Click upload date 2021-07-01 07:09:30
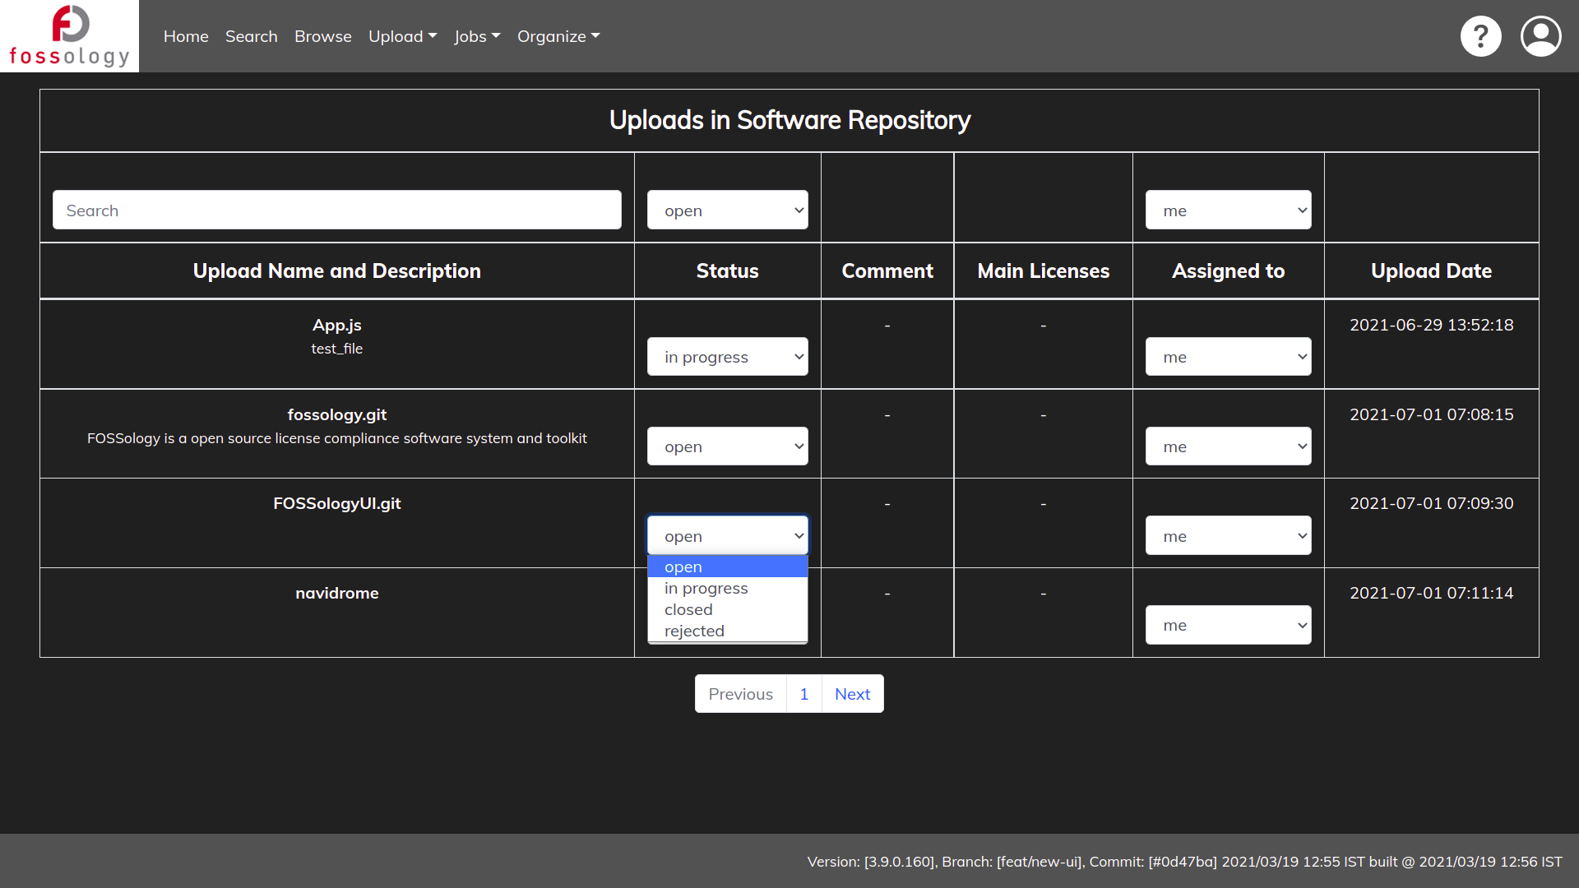Screen dimensions: 1579x888 pyautogui.click(x=1432, y=503)
